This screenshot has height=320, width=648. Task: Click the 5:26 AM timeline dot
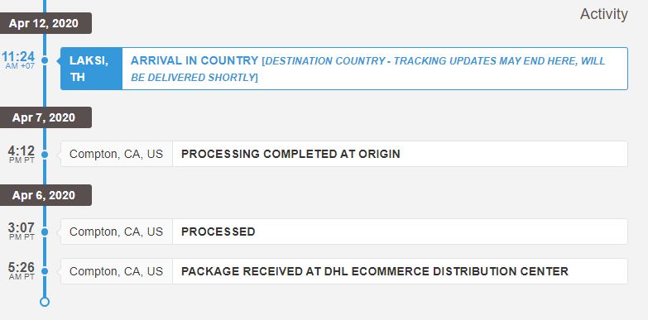[45, 271]
